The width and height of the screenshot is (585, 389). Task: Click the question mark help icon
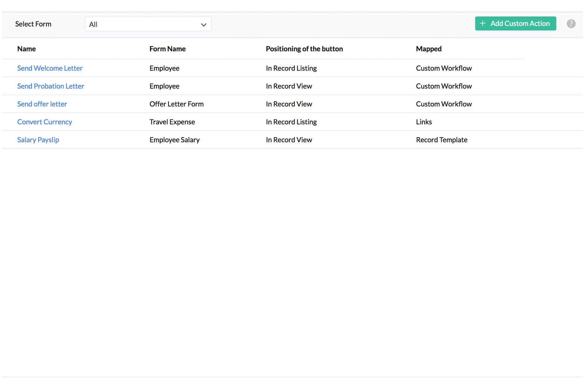pyautogui.click(x=571, y=23)
